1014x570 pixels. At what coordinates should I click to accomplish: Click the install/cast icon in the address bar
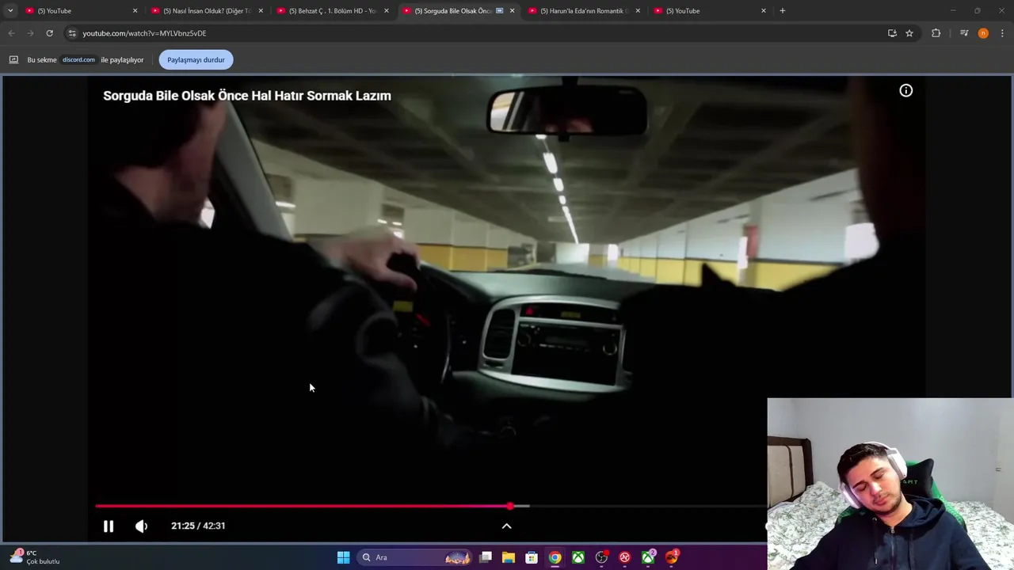click(892, 33)
